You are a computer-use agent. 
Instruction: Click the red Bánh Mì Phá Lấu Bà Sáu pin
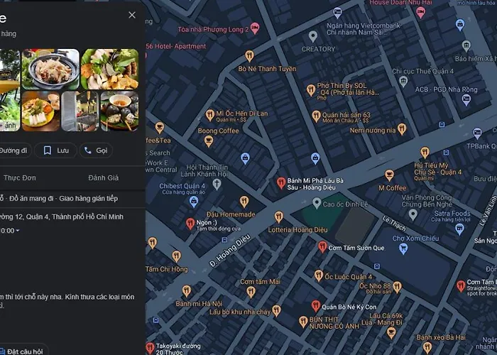pos(281,183)
